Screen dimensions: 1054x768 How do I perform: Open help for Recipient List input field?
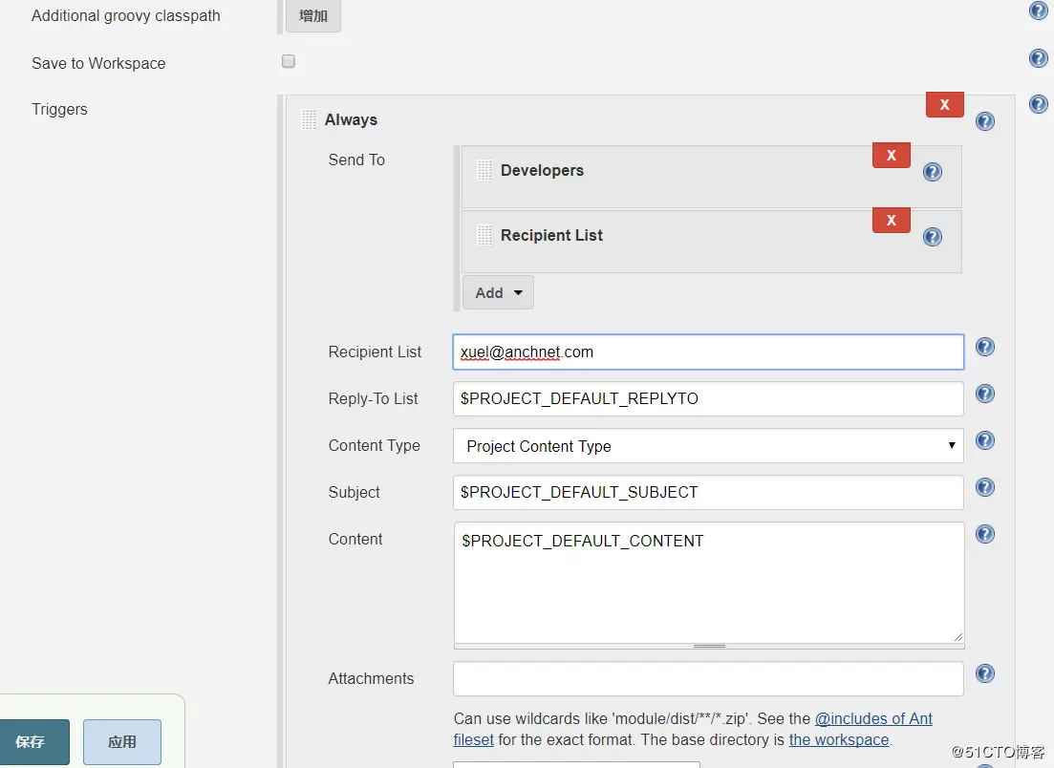pos(985,347)
